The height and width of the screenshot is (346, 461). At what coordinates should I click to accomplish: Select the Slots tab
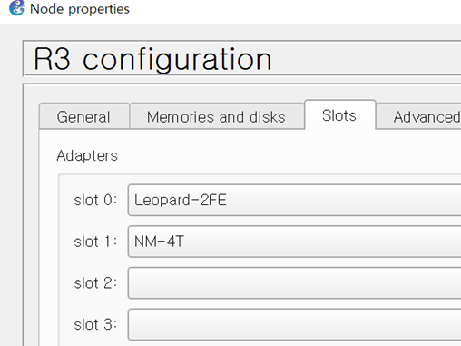coord(340,115)
